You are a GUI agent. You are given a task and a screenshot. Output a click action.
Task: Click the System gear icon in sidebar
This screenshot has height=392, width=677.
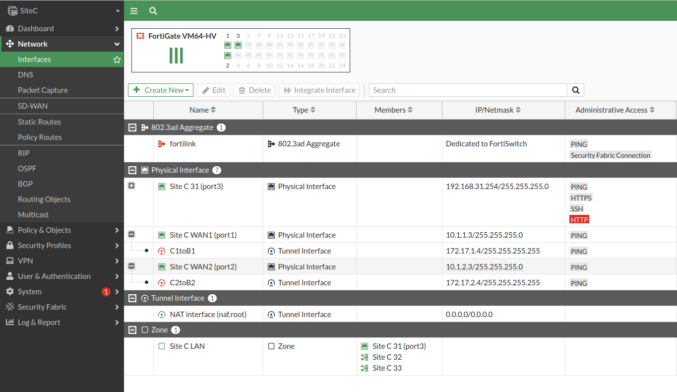(9, 292)
